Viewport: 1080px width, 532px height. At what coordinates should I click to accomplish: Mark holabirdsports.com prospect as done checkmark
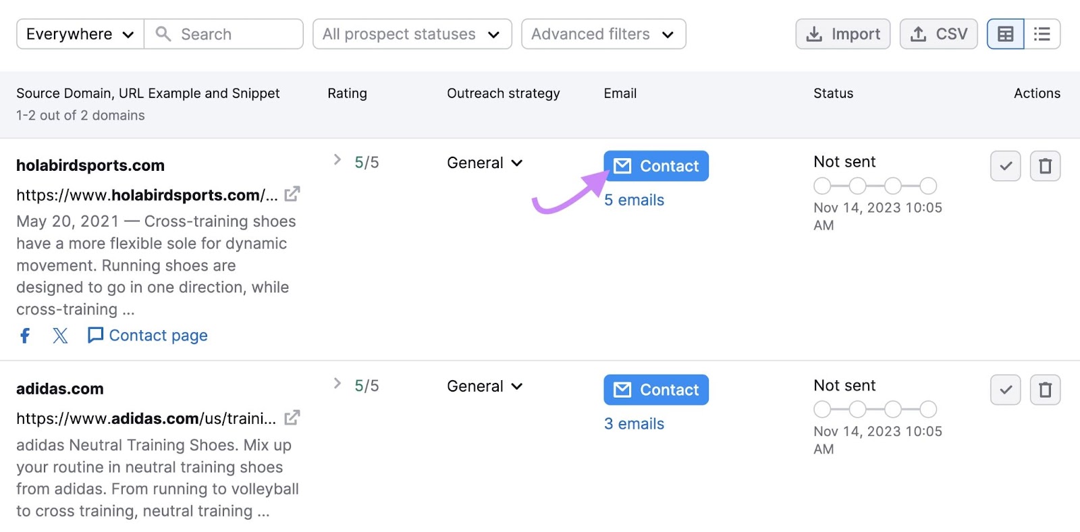[1006, 166]
